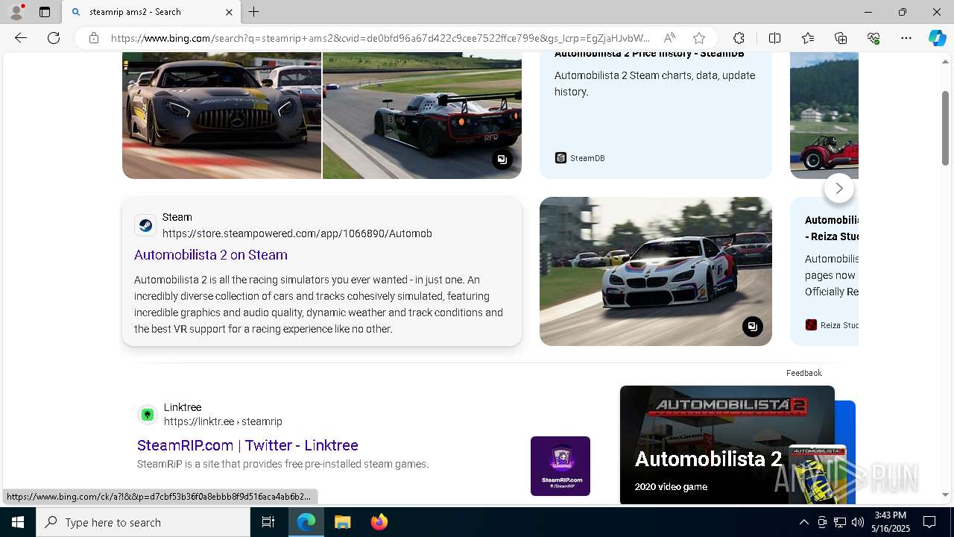Open the Mercedes AMG race car image
Image resolution: width=954 pixels, height=537 pixels.
[x=221, y=116]
